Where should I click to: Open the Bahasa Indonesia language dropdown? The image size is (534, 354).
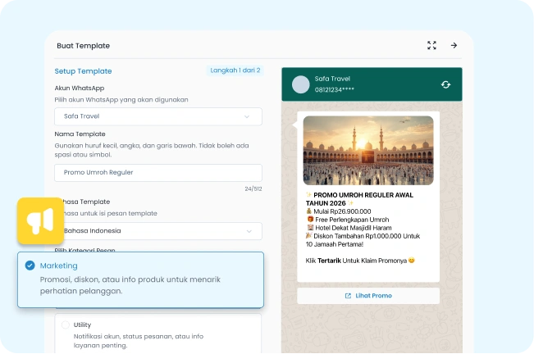pyautogui.click(x=158, y=231)
